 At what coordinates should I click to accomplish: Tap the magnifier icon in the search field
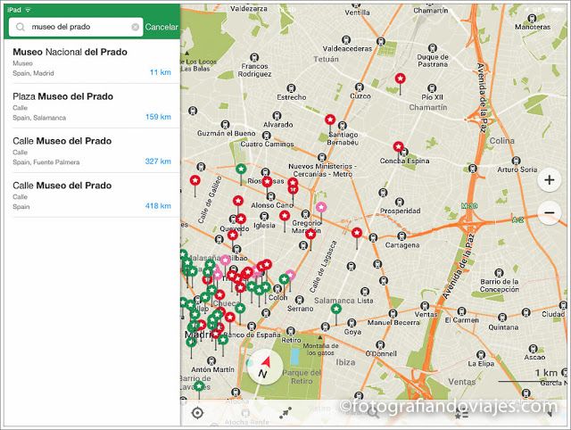(21, 27)
